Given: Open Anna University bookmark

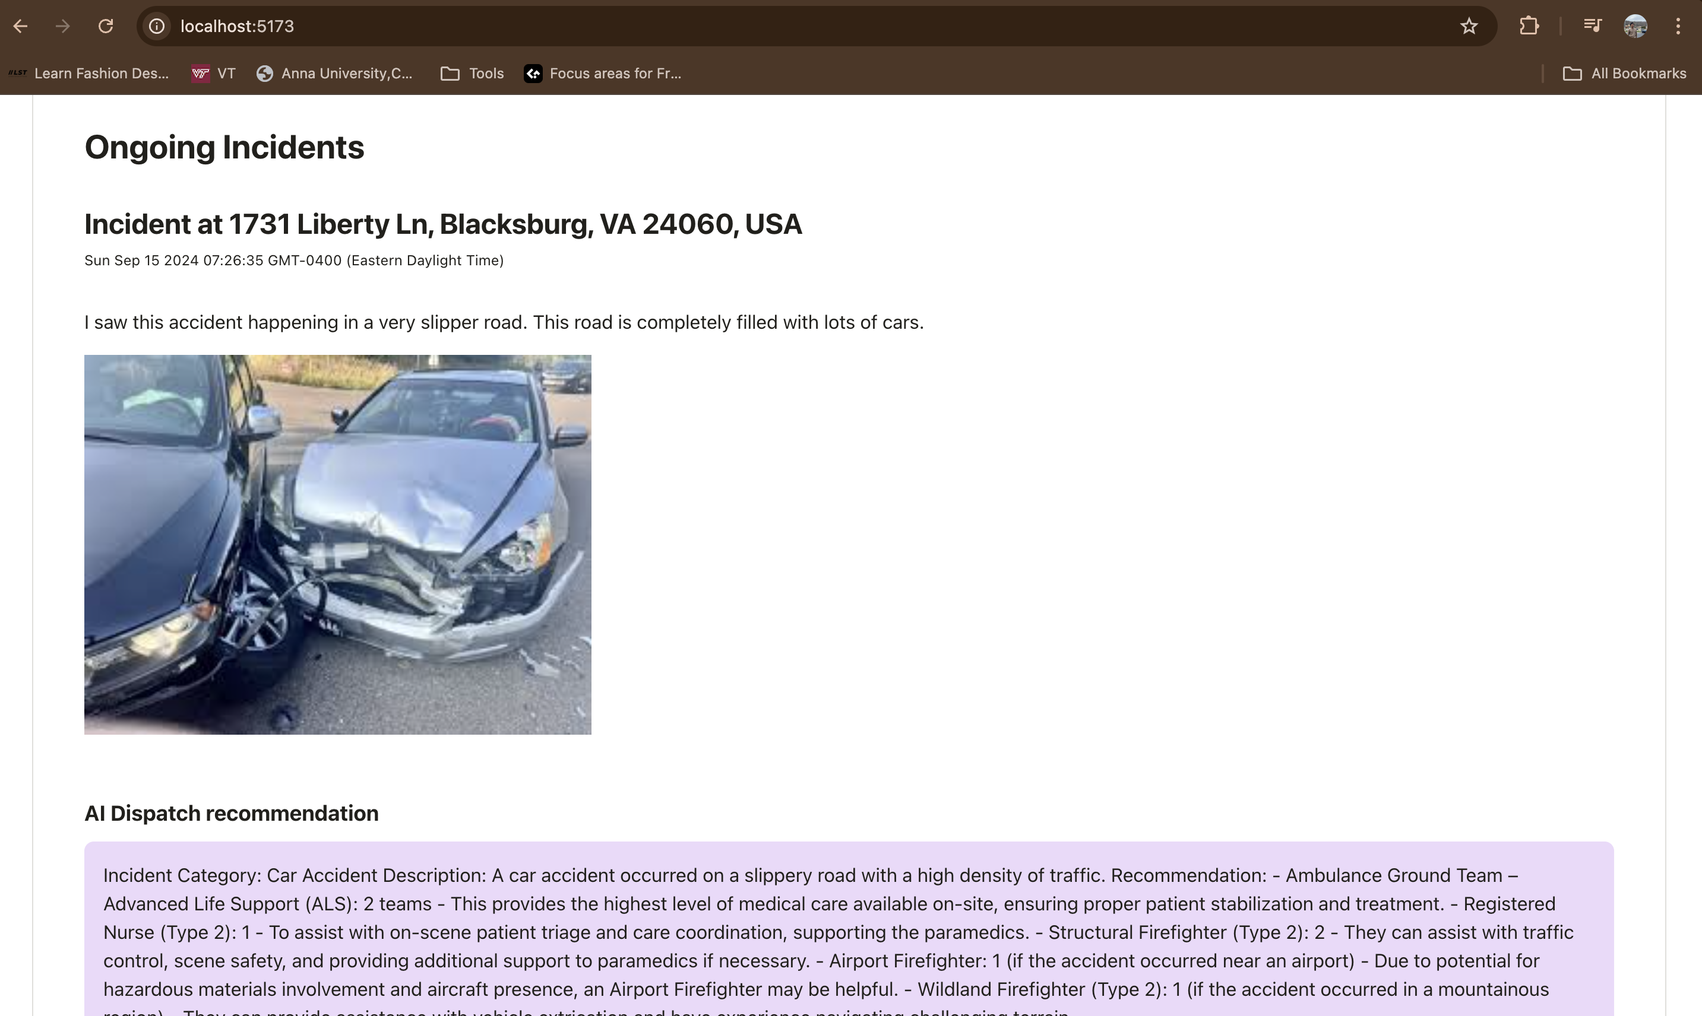Looking at the screenshot, I should 335,74.
